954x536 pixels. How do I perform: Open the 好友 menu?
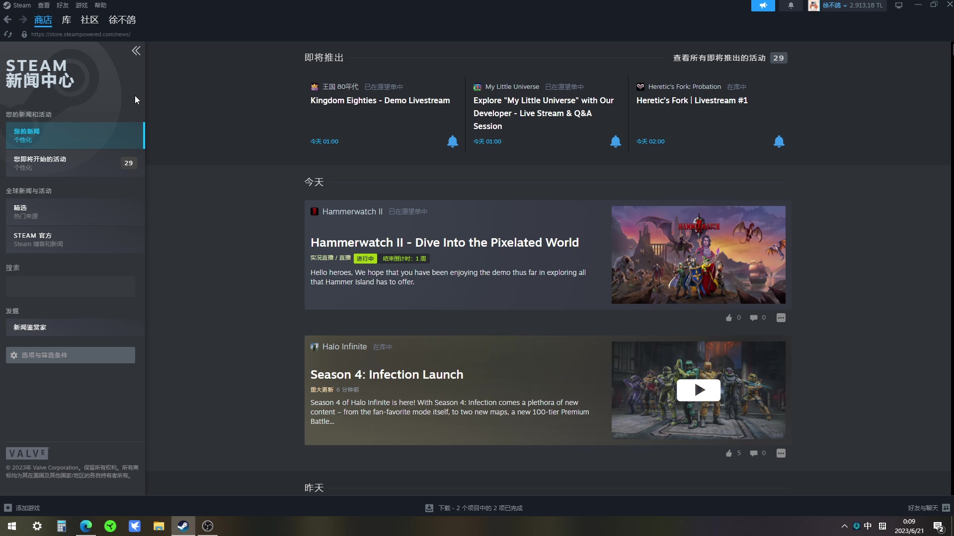coord(63,5)
